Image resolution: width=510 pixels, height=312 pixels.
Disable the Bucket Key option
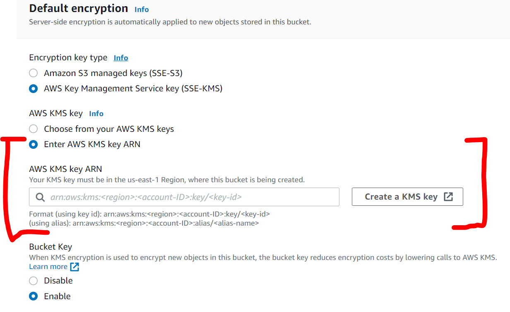[x=34, y=281]
